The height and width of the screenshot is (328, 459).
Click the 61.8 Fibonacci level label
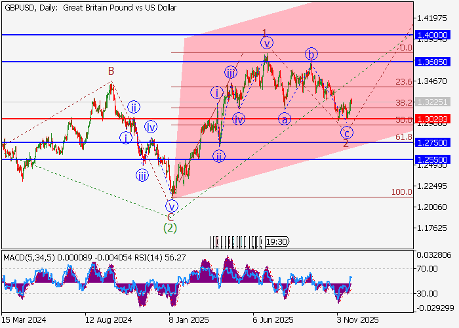click(405, 137)
